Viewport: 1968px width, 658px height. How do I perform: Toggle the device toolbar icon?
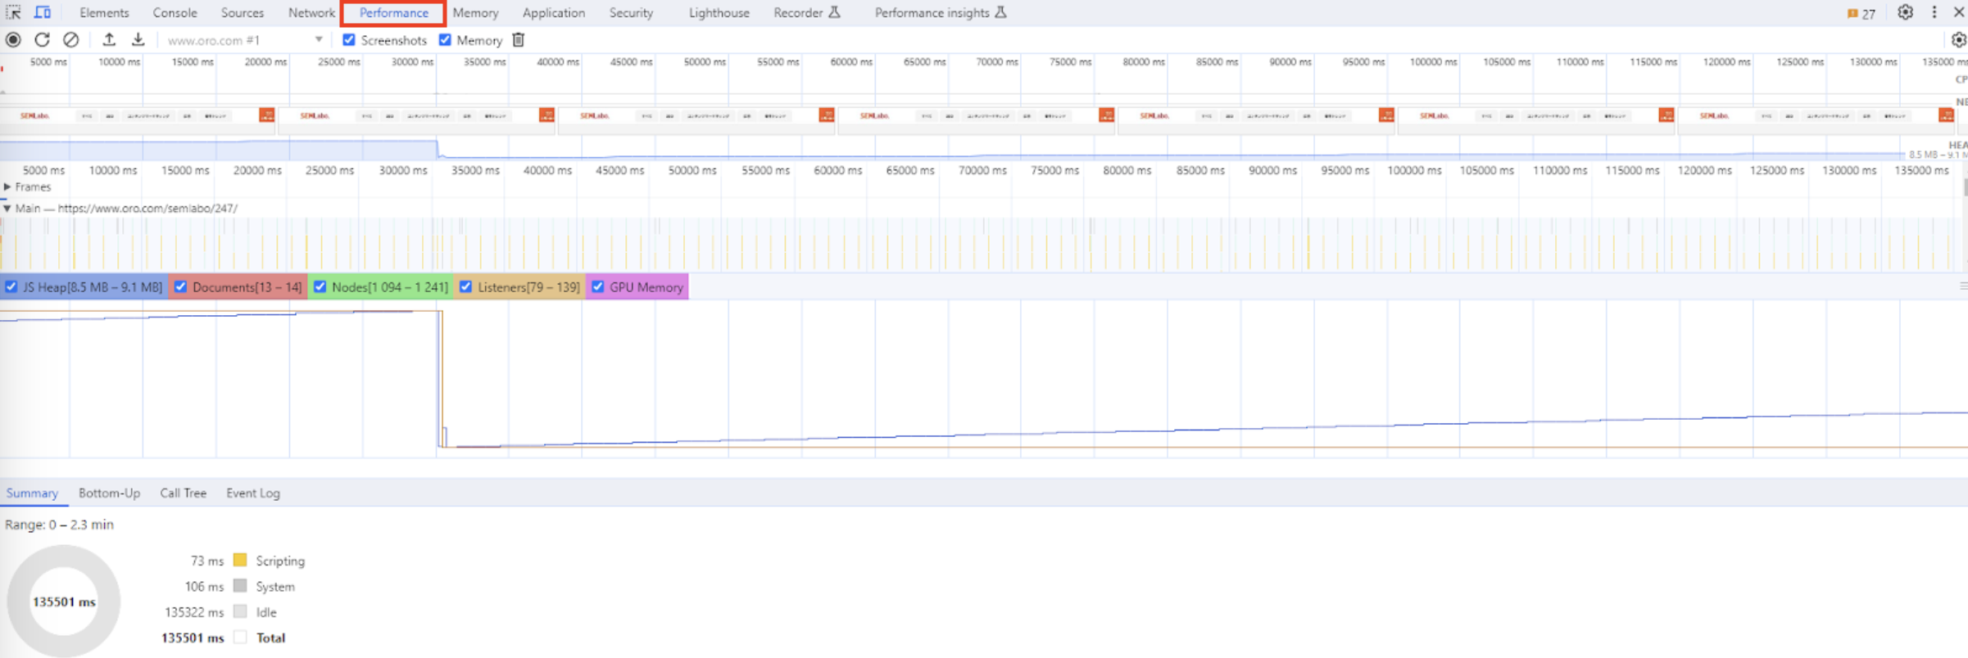[x=43, y=12]
